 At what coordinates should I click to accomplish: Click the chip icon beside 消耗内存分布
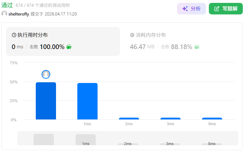coord(132,35)
